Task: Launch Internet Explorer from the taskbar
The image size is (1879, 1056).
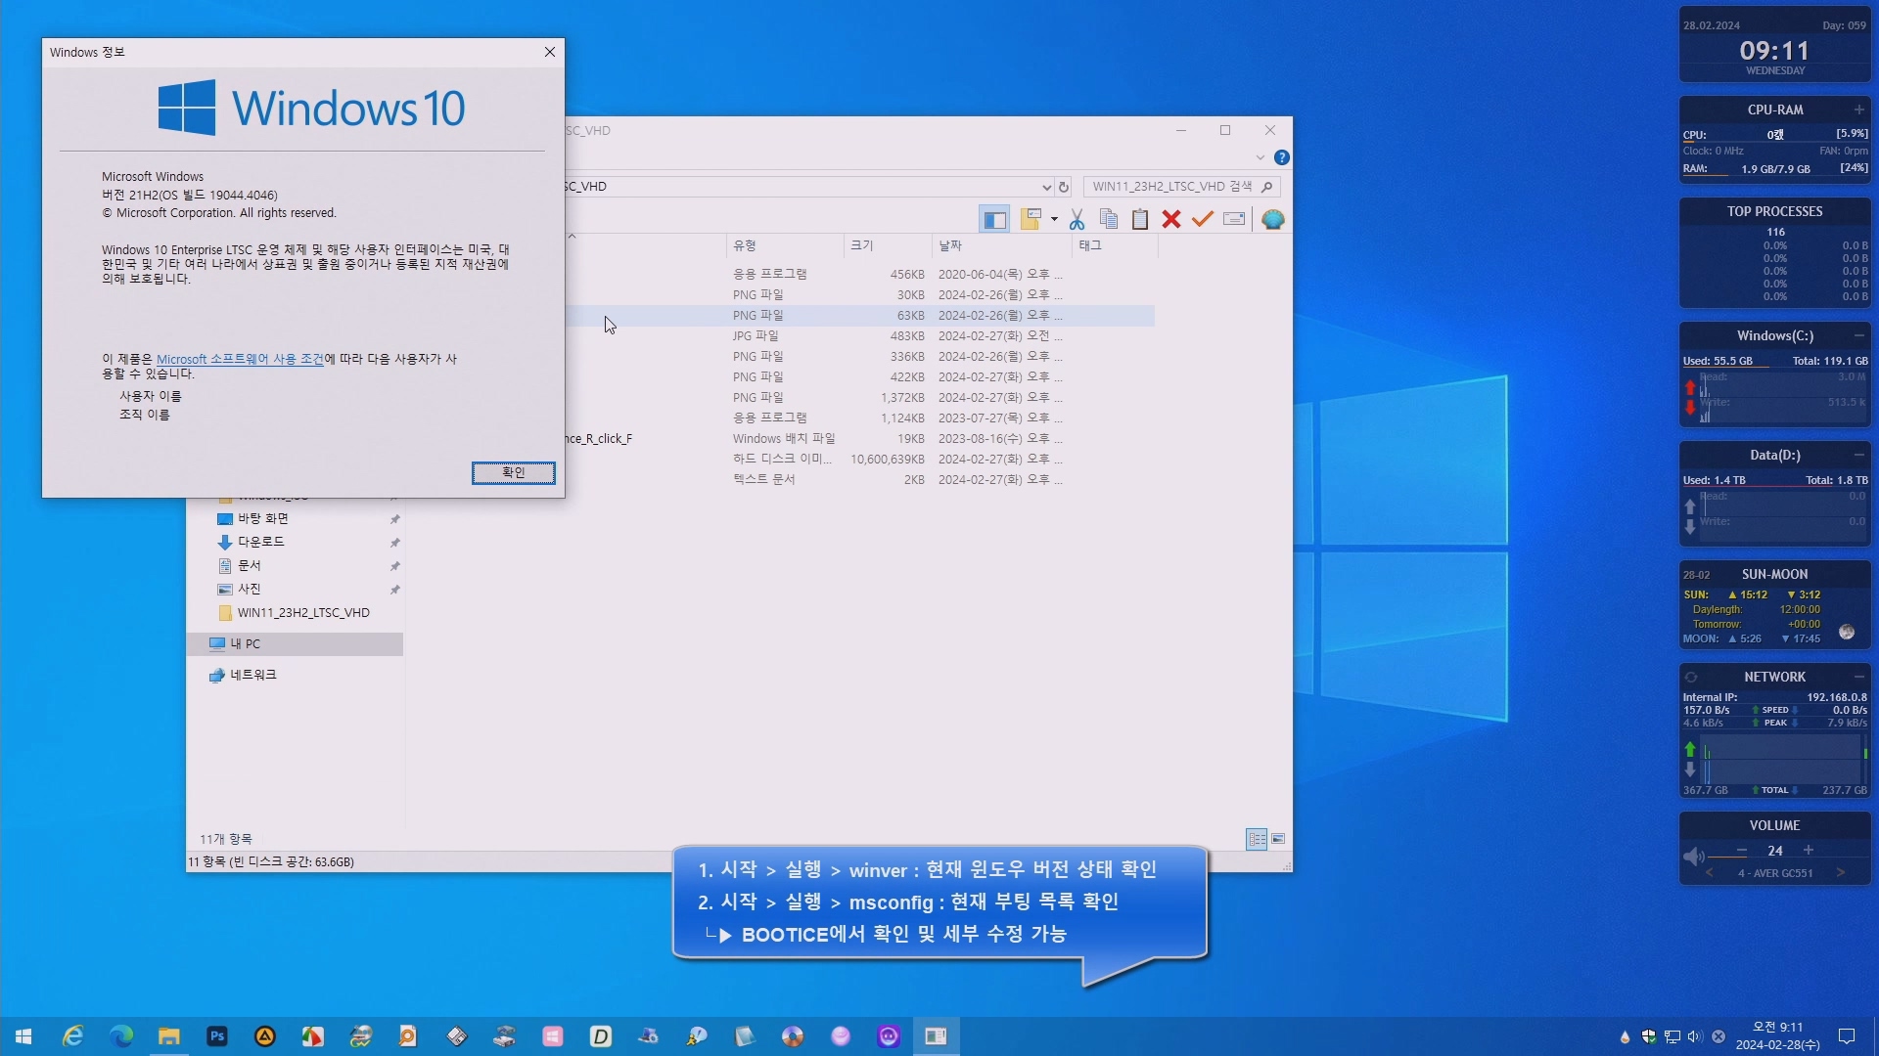Action: click(x=72, y=1036)
